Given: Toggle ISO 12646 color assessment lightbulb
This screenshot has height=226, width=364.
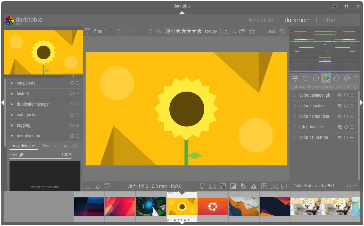Looking at the screenshot, I should coord(202,186).
